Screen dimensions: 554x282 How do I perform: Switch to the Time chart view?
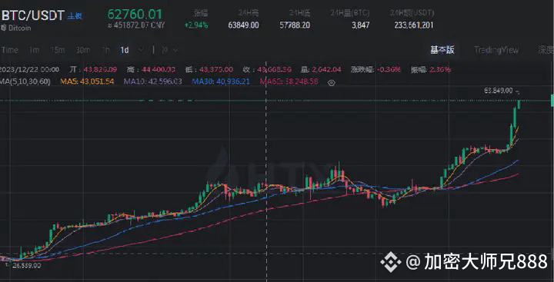(9, 50)
